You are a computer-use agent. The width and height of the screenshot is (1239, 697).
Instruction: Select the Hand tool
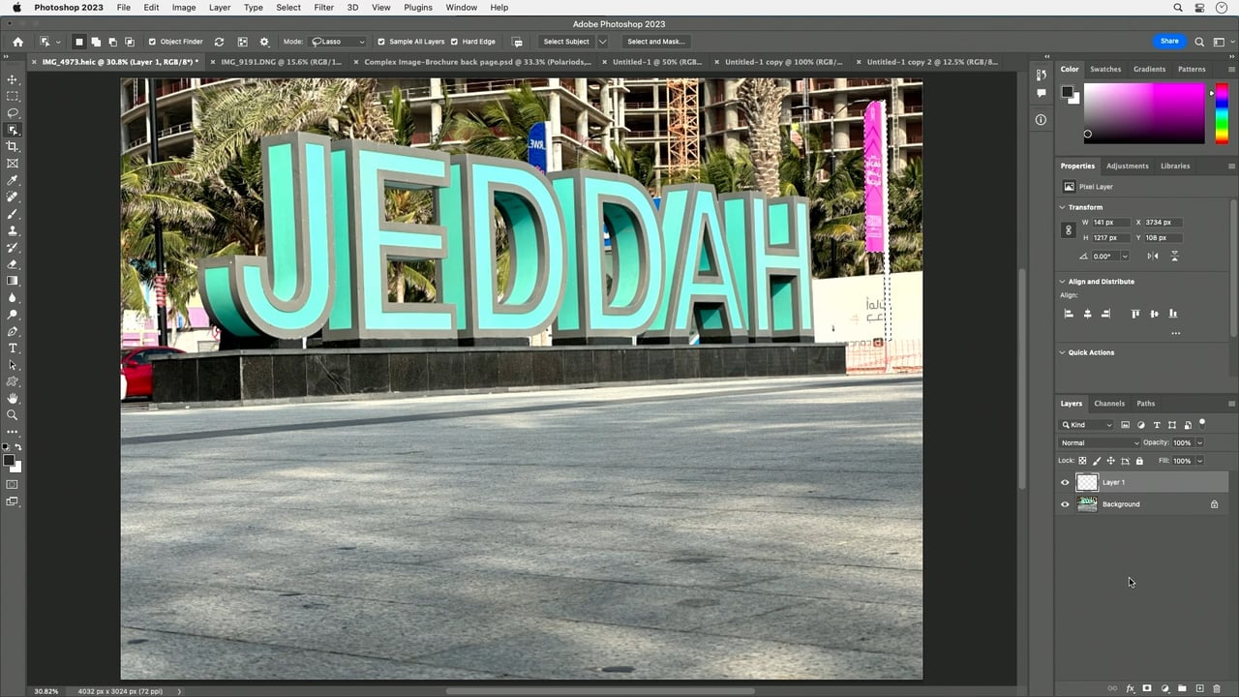pyautogui.click(x=13, y=398)
